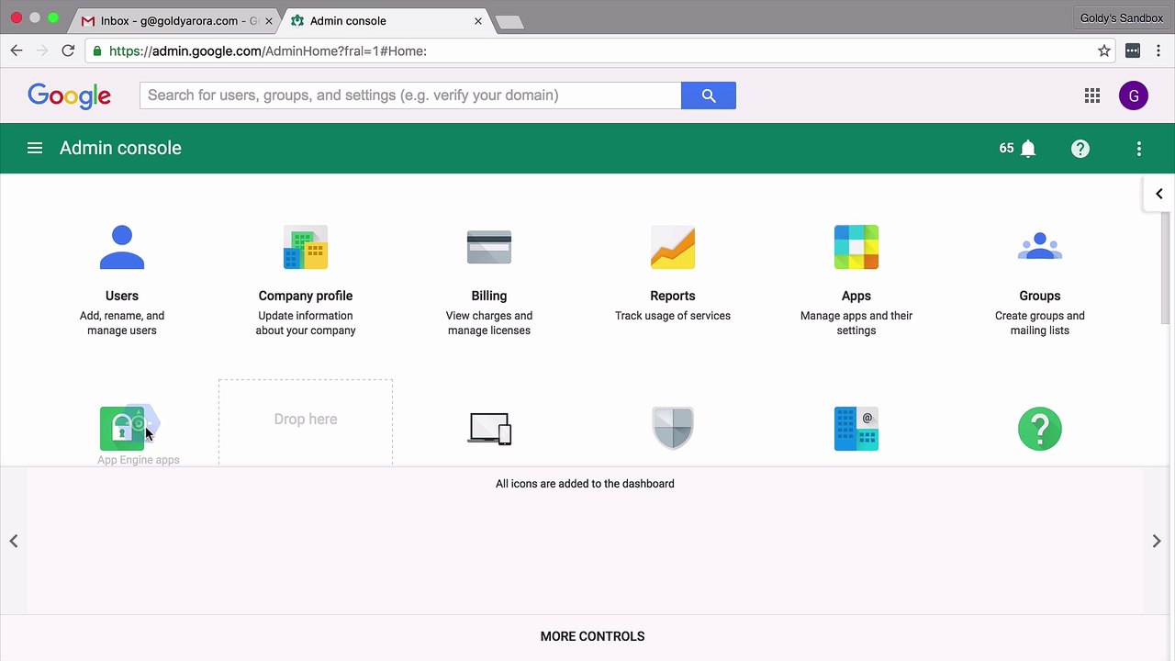
Task: Click the Drop here placeholder box
Action: pyautogui.click(x=306, y=422)
